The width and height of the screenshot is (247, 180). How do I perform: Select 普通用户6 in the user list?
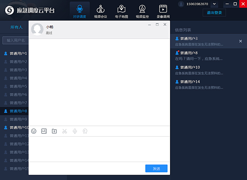pyautogui.click(x=14, y=94)
